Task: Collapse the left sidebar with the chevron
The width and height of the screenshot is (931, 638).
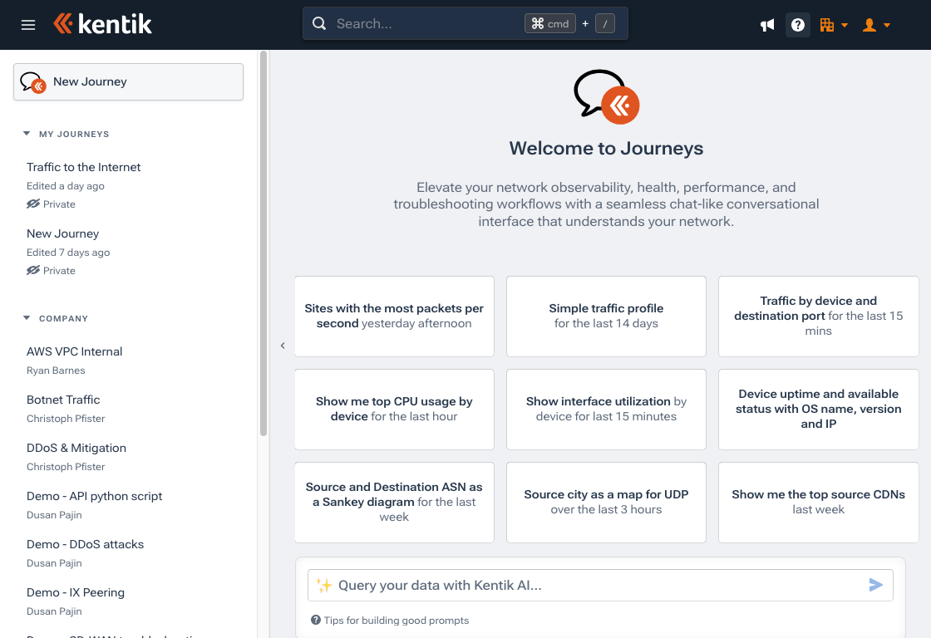Action: coord(282,345)
